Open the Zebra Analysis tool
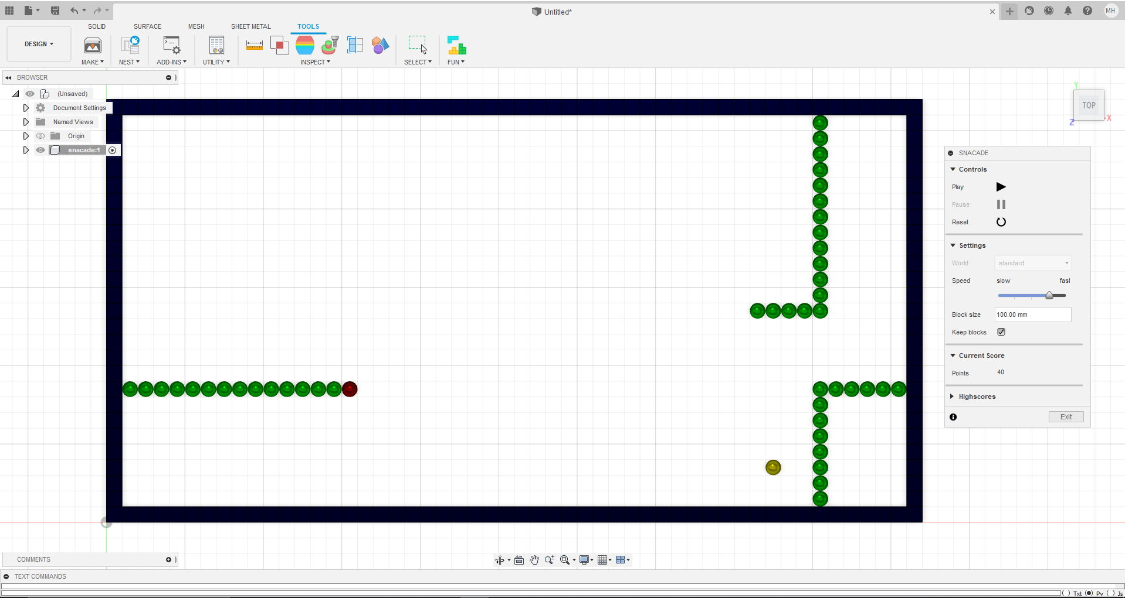Viewport: 1125px width, 598px height. [305, 45]
